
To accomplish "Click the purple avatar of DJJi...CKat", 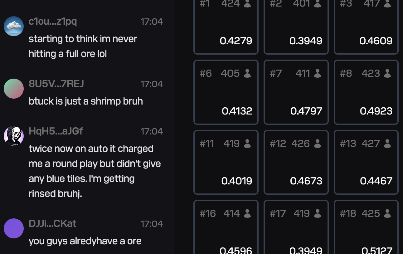I will tap(14, 228).
